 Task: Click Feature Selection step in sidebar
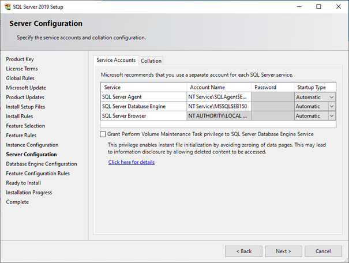pos(25,126)
